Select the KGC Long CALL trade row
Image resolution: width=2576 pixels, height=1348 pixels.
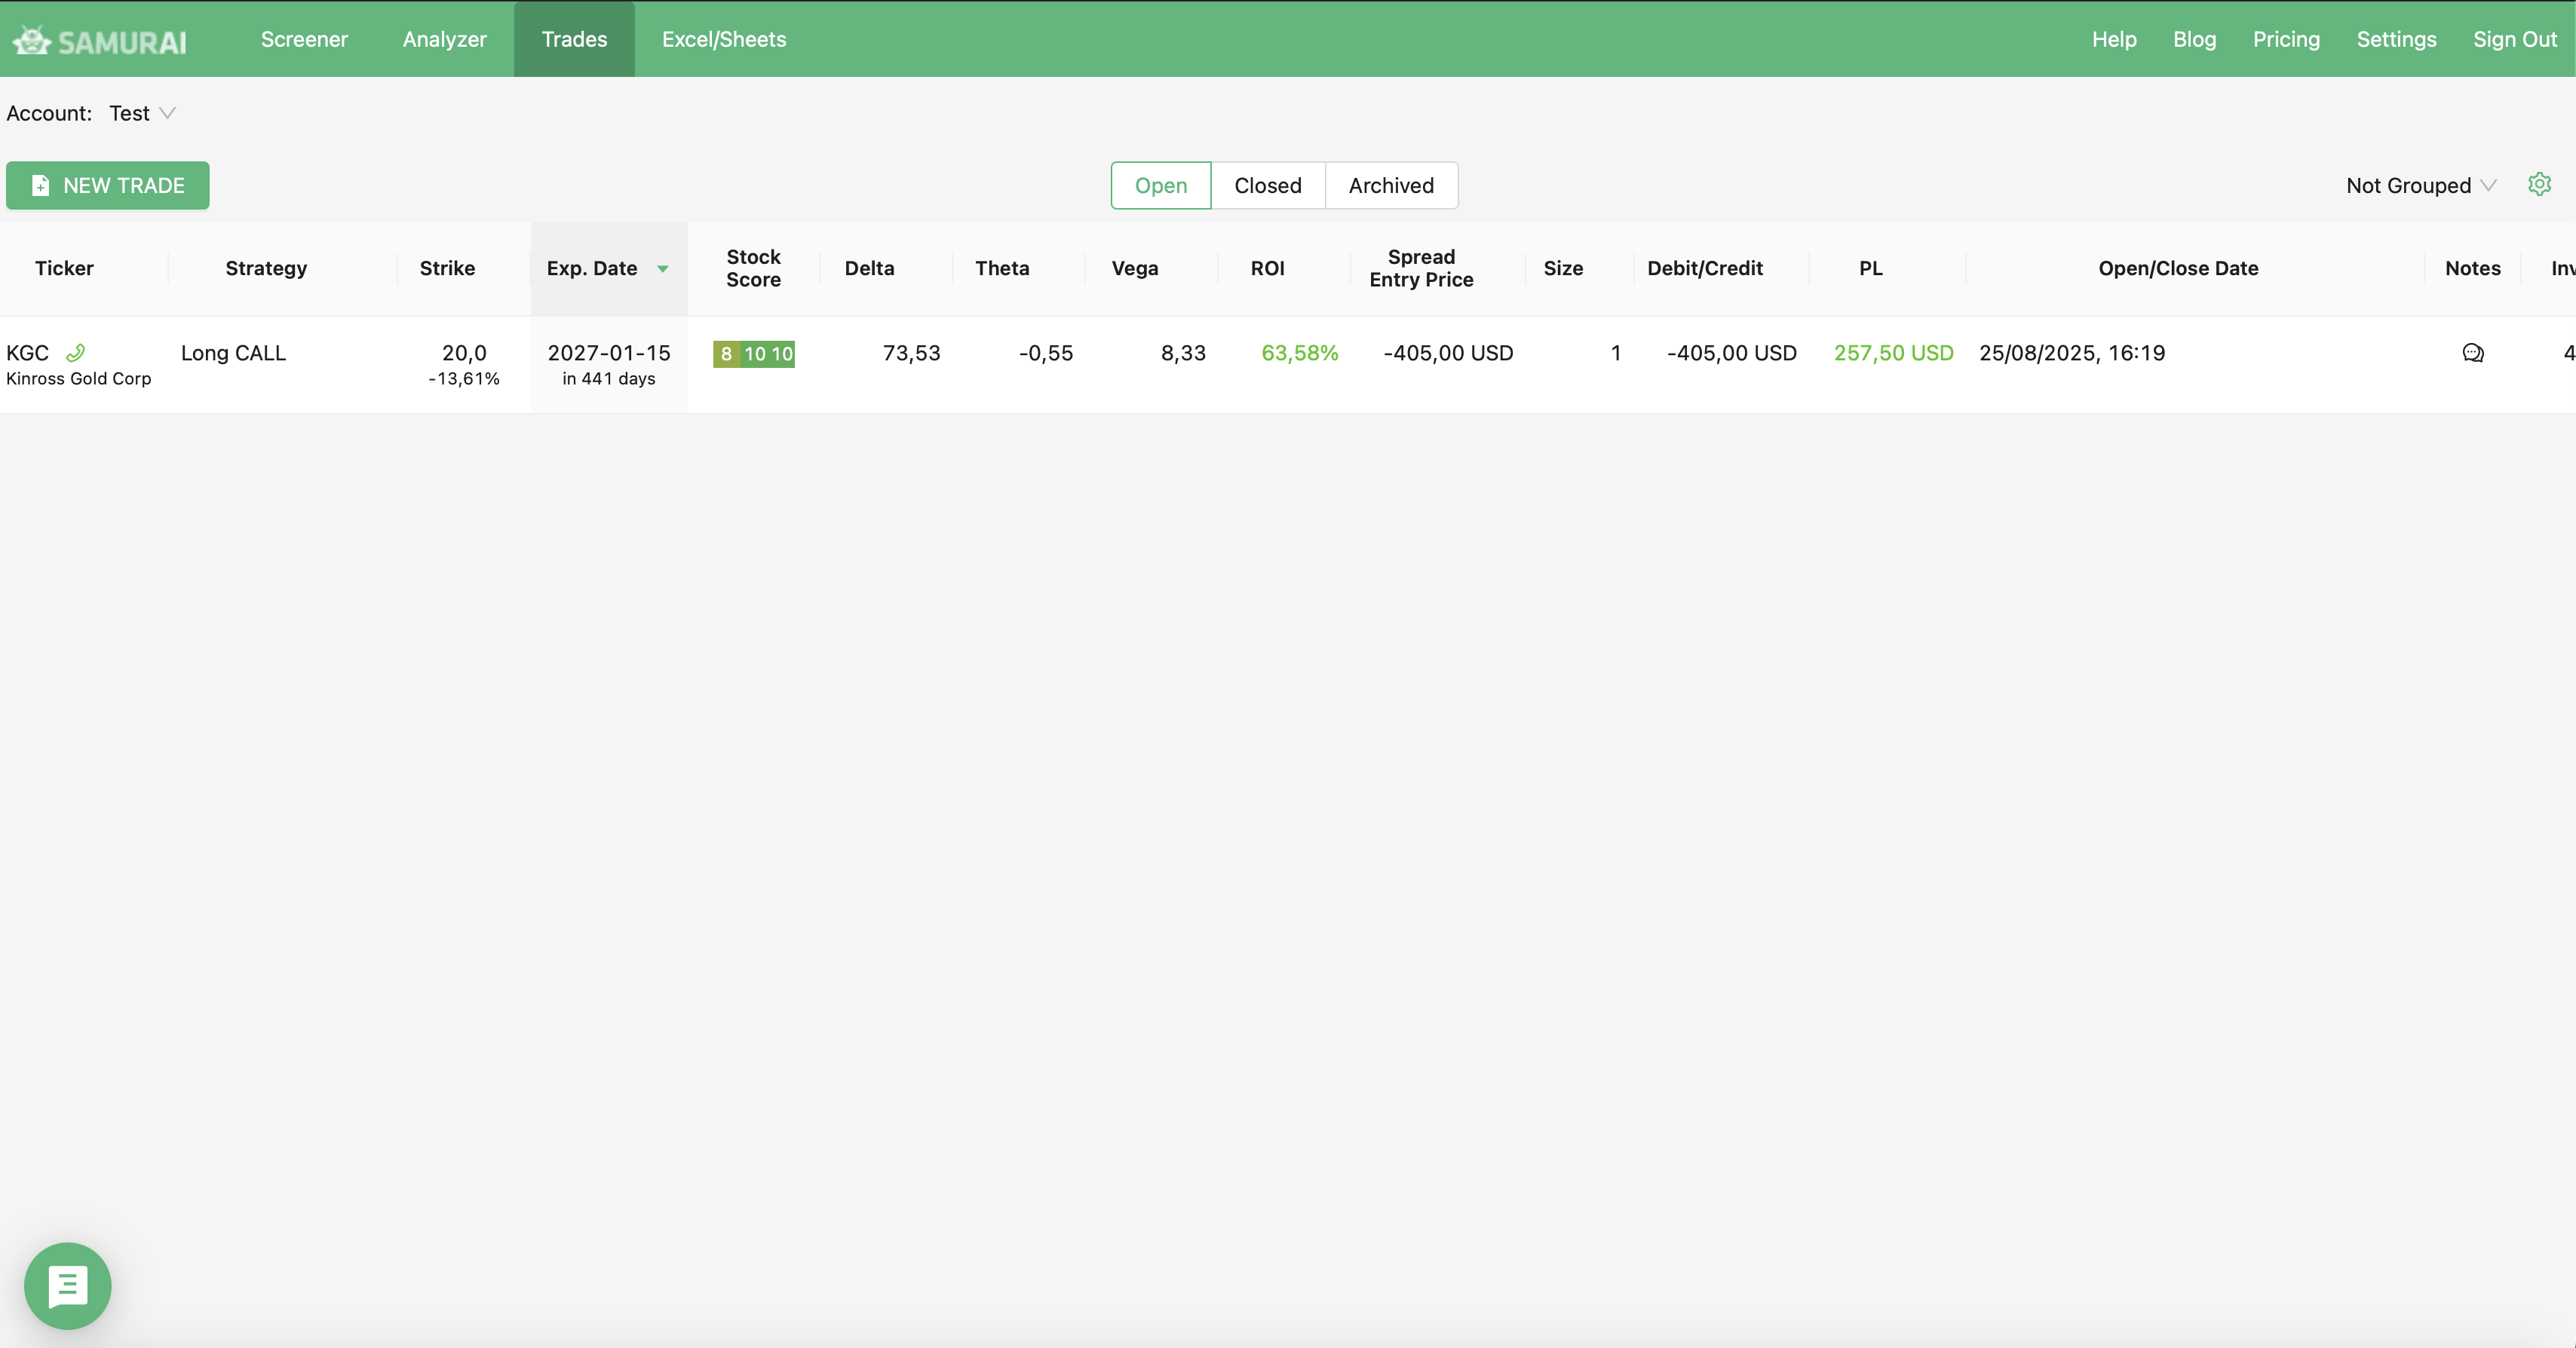[x=233, y=353]
